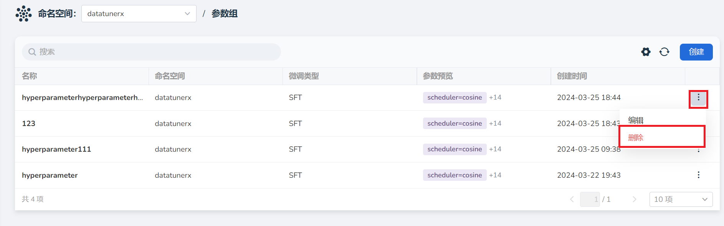This screenshot has height=226, width=724.
Task: Open the table settings gear icon
Action: [x=646, y=52]
